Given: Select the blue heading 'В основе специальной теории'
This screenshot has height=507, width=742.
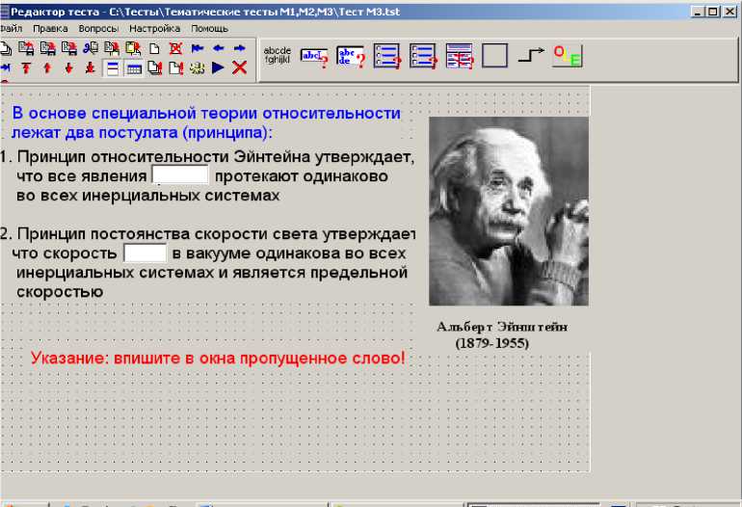Looking at the screenshot, I should [x=206, y=122].
